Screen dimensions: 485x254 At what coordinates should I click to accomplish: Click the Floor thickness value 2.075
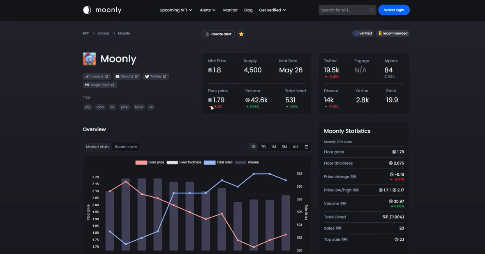(396, 163)
